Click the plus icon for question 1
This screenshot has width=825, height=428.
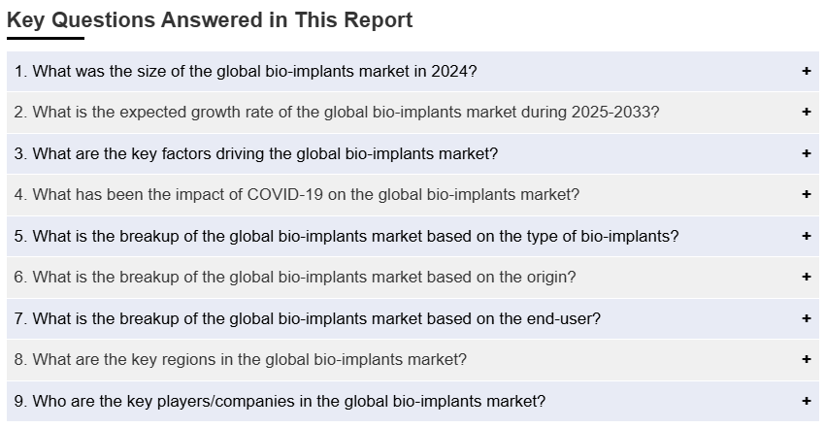click(807, 71)
